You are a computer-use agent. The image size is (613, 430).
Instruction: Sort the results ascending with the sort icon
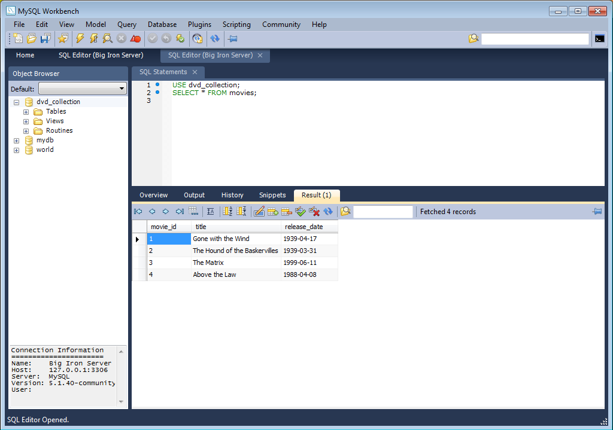tap(227, 211)
